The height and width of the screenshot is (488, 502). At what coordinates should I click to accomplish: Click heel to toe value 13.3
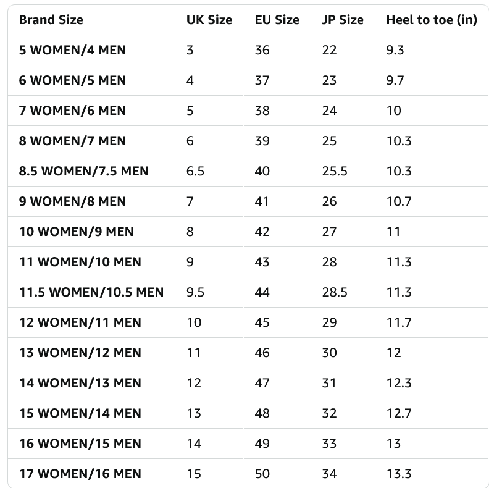click(399, 474)
